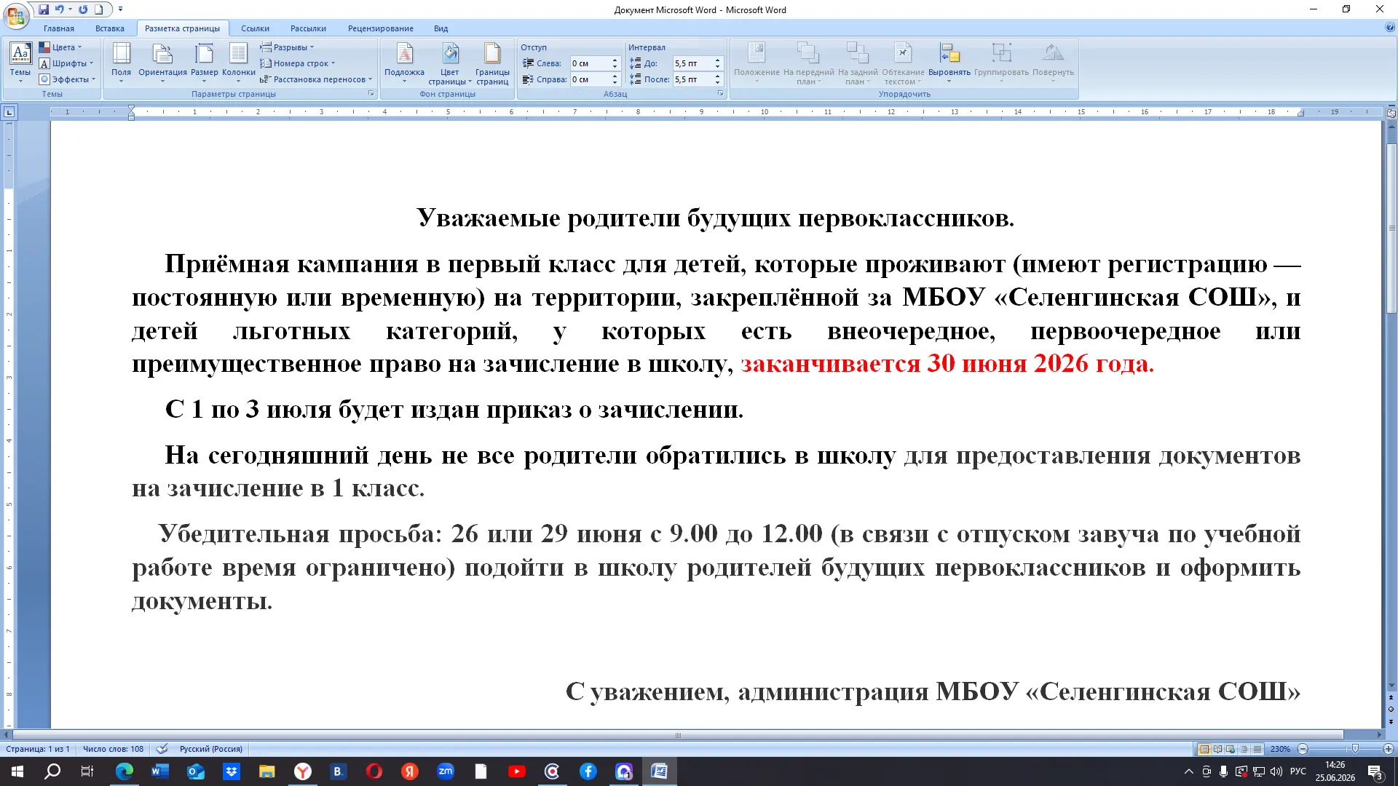Open the Разрывы breaks dropdown
The height and width of the screenshot is (786, 1398).
tap(287, 47)
